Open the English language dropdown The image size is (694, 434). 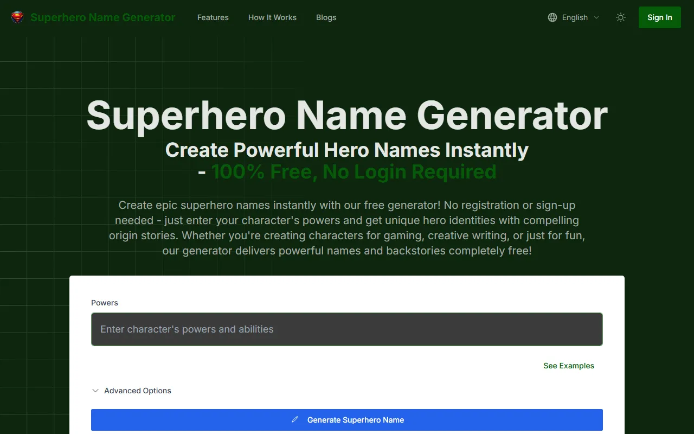(x=575, y=17)
